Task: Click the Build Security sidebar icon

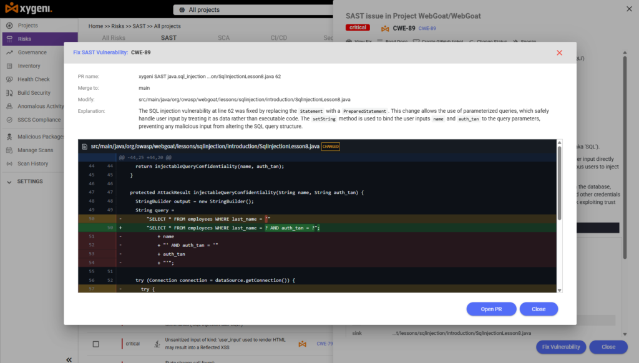Action: [x=9, y=92]
